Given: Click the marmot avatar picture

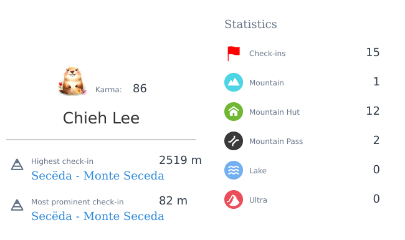Looking at the screenshot, I should pos(72,82).
